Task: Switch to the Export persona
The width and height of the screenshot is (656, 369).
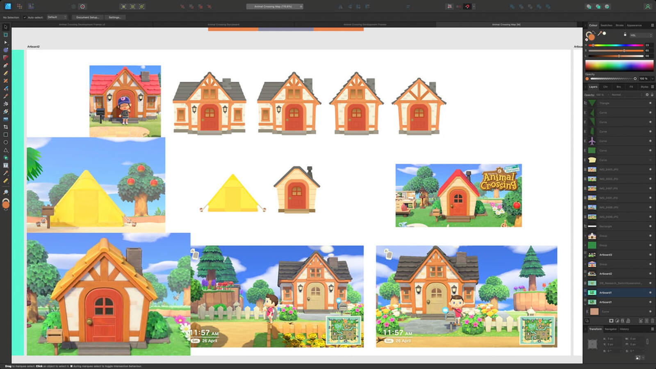Action: tap(31, 6)
